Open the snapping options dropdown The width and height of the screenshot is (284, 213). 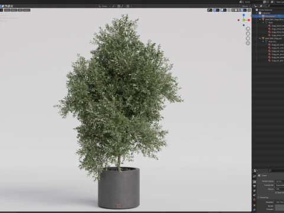point(123,6)
